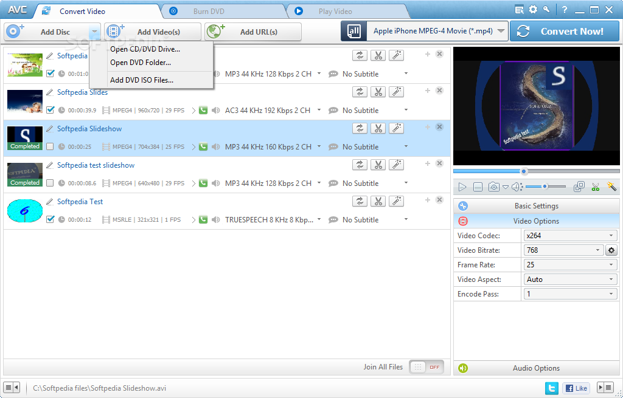
Task: Click the Softpedia test slideshow title
Action: (x=96, y=165)
